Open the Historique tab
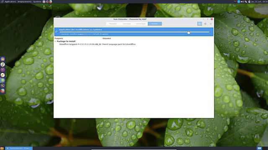 (141, 24)
